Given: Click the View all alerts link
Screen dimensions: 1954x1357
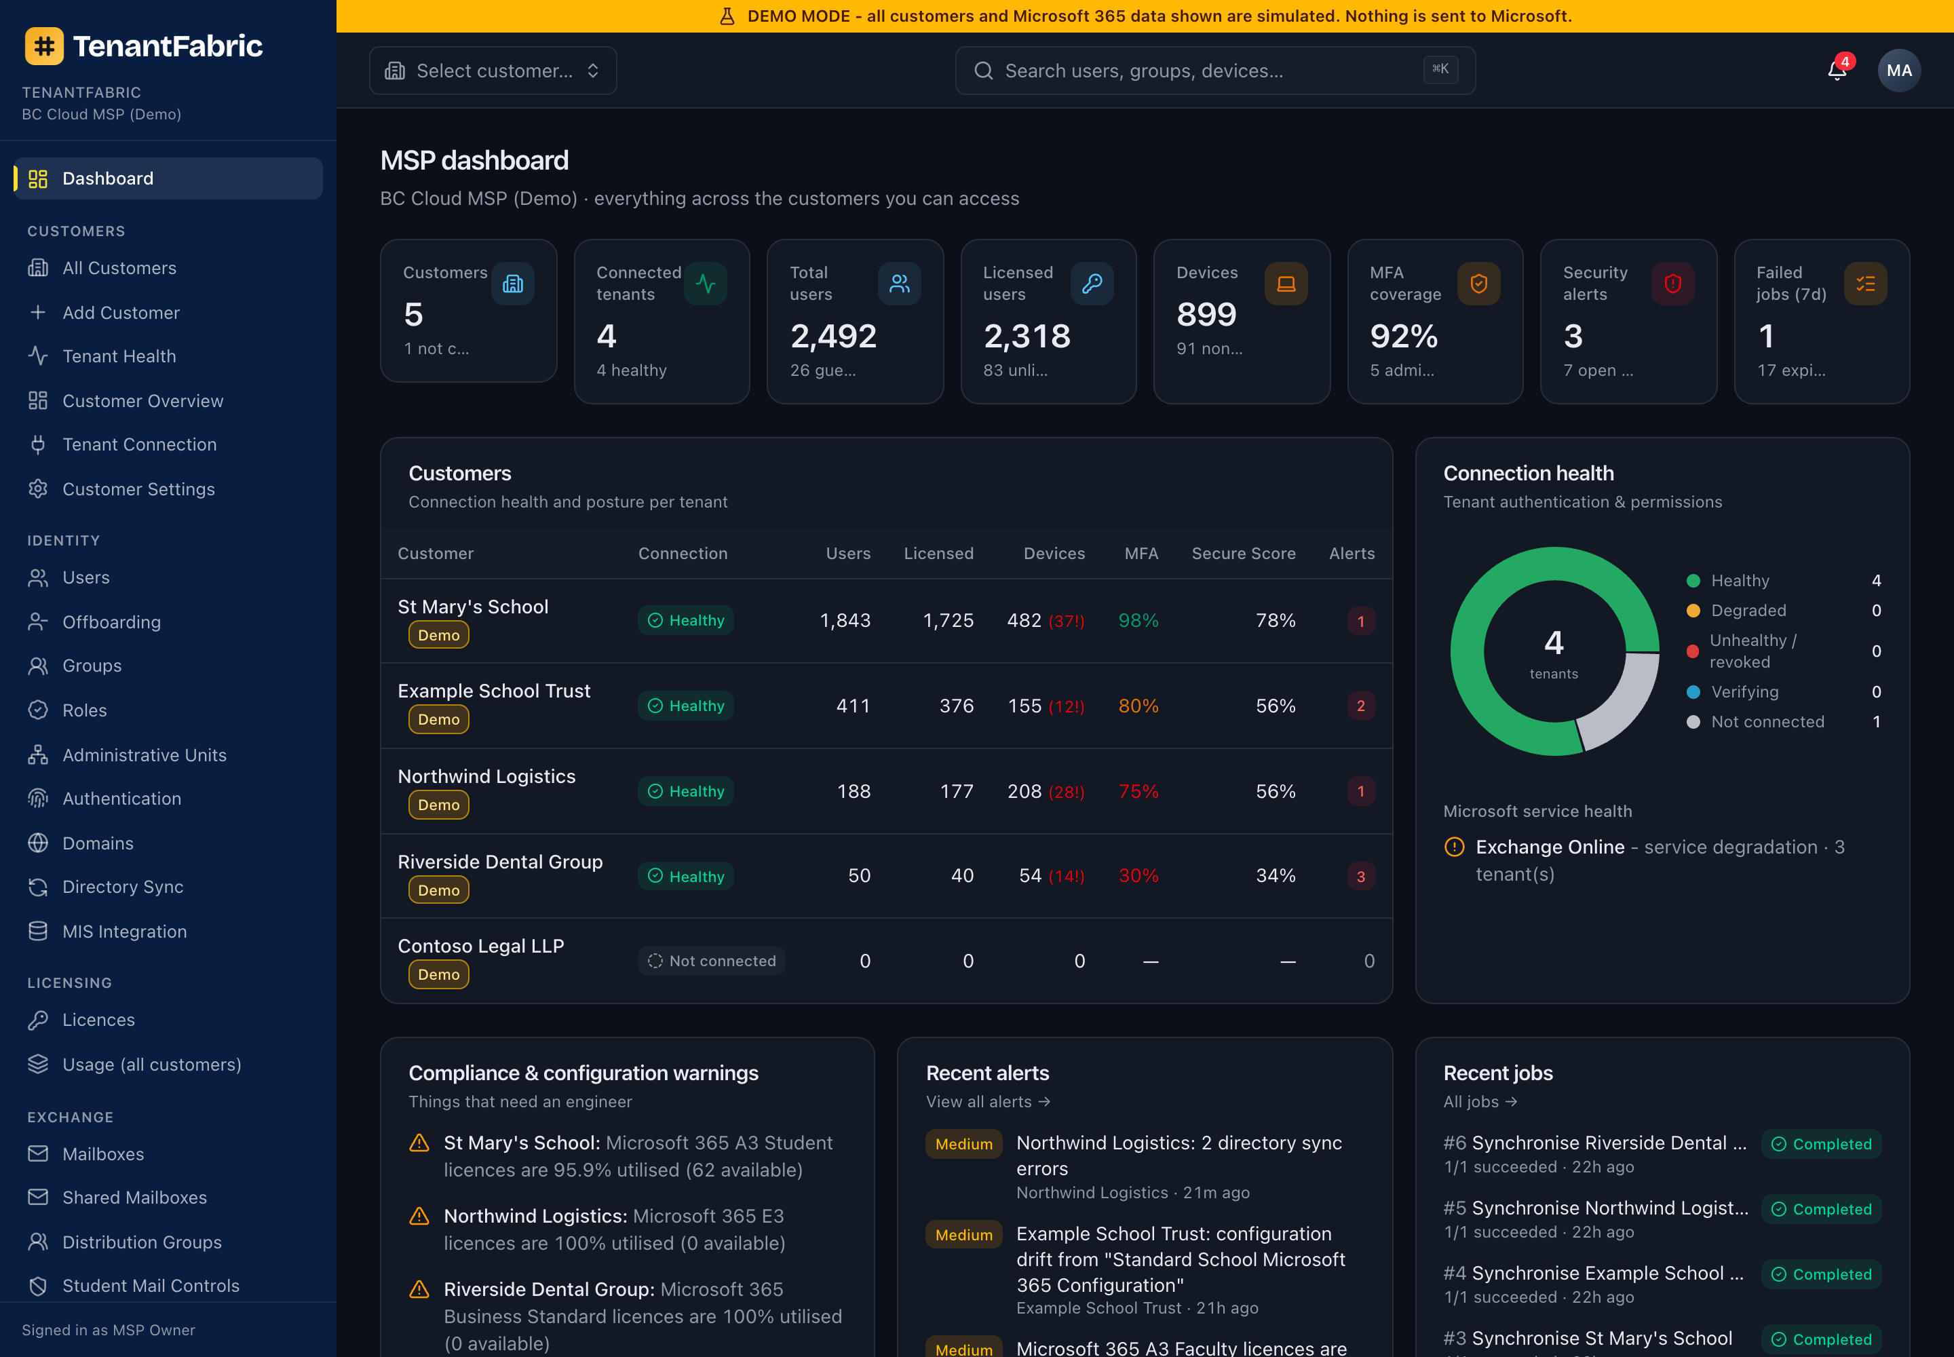Looking at the screenshot, I should click(988, 1102).
